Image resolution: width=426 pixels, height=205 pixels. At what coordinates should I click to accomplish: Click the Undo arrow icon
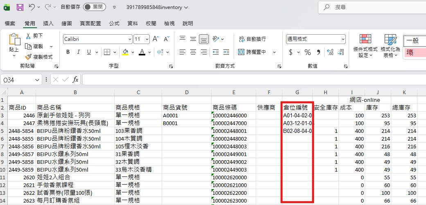(32, 7)
